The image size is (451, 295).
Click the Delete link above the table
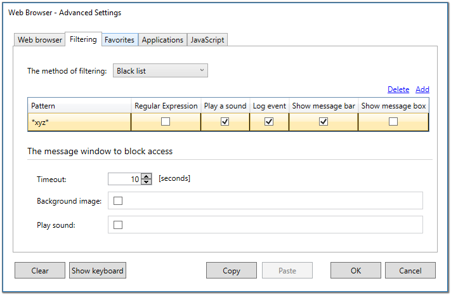(398, 89)
